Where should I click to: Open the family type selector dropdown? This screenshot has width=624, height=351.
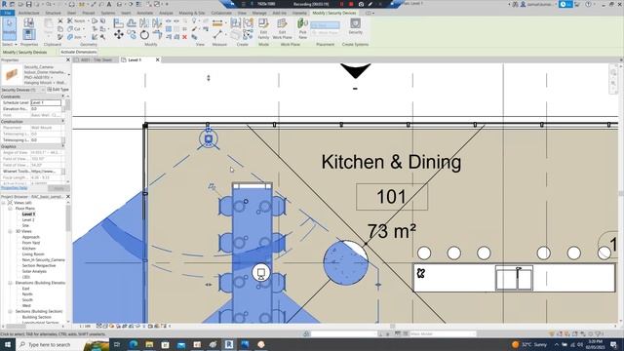(x=69, y=75)
